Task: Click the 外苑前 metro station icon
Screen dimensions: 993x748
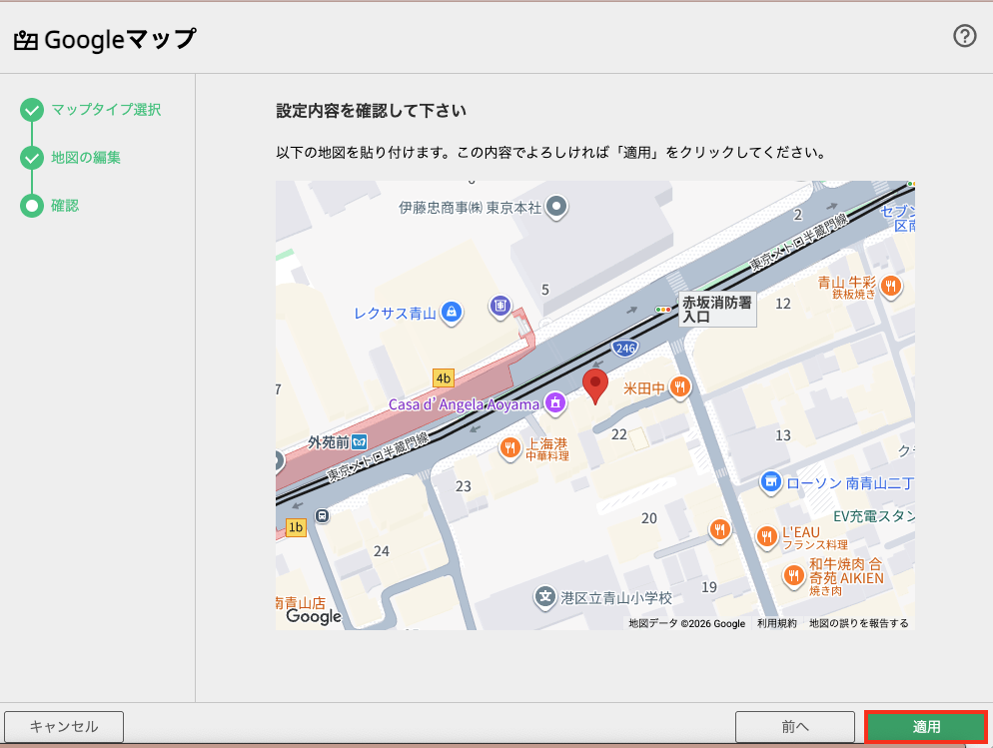Action: [x=360, y=441]
